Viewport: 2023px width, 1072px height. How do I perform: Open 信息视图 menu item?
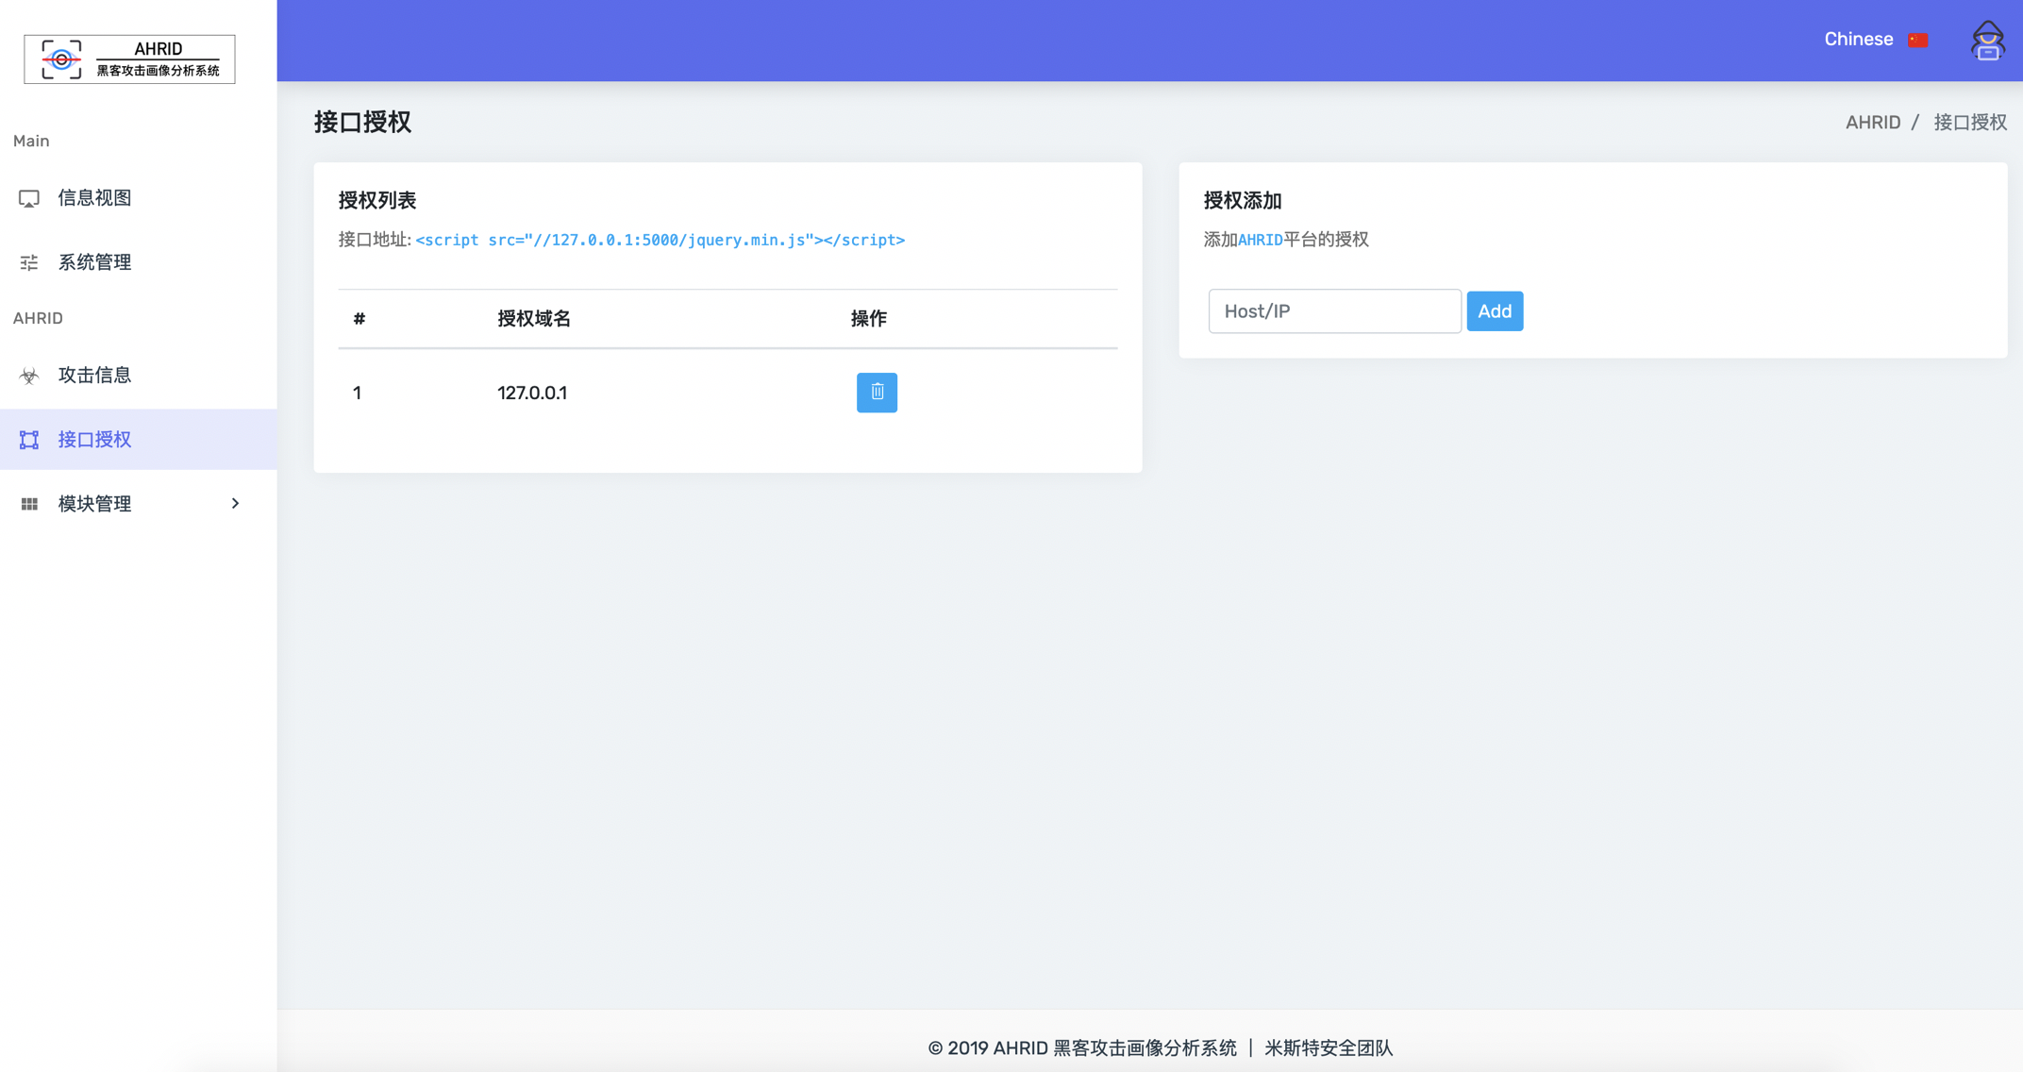click(x=94, y=198)
